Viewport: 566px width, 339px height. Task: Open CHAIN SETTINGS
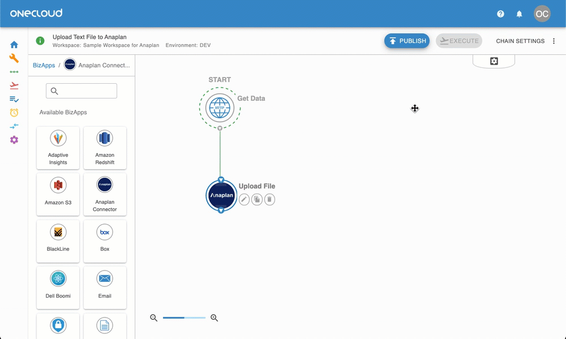pos(520,41)
